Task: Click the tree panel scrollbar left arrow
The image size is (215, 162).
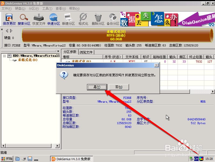Action: tap(3, 146)
